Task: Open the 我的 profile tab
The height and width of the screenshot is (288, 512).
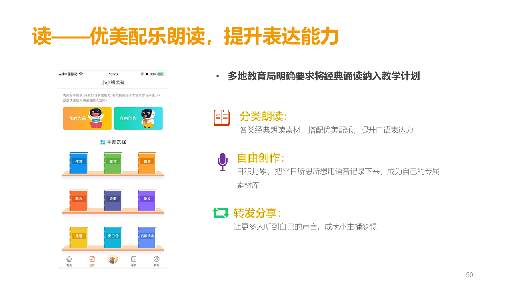Action: [156, 261]
